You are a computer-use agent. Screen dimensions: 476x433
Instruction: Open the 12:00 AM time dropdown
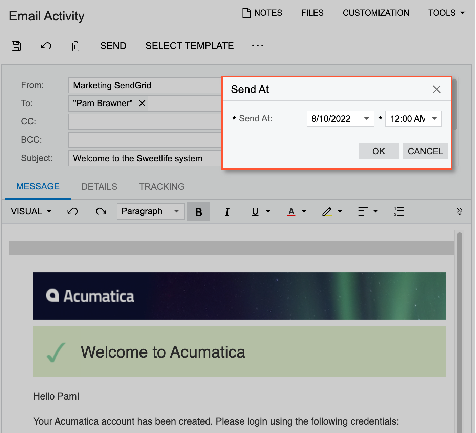point(435,119)
